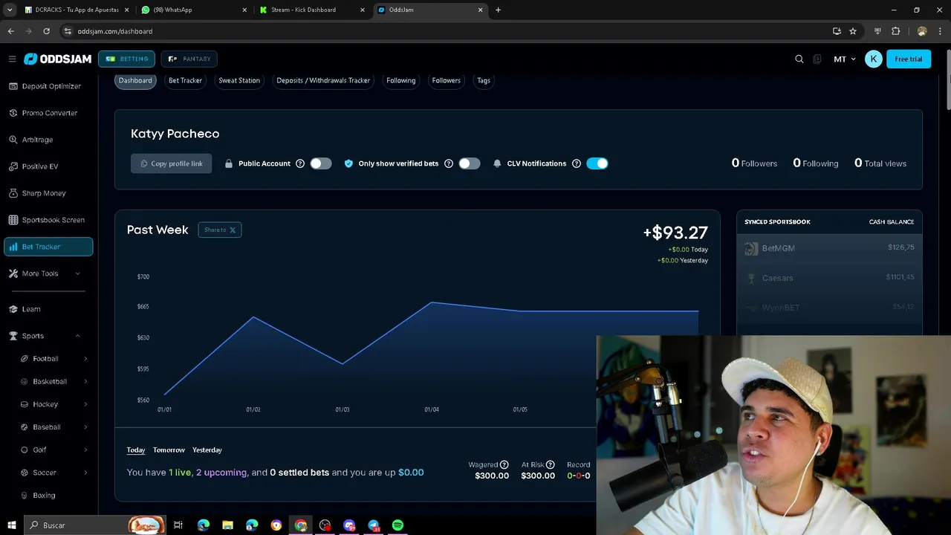Click the OddsJam logo
The height and width of the screenshot is (535, 951).
coord(57,59)
